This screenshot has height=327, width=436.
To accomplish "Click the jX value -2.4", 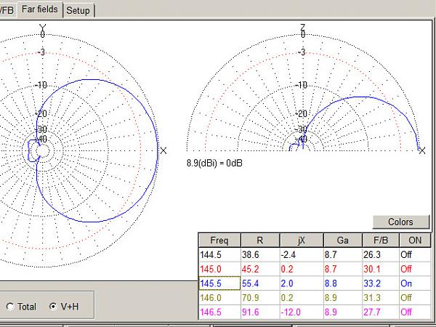I will pos(302,255).
